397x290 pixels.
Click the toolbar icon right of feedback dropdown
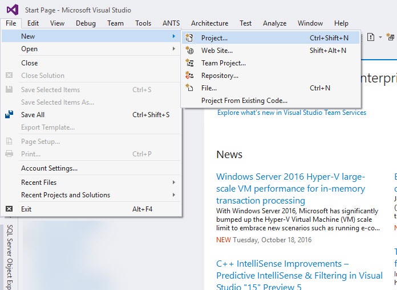pyautogui.click(x=390, y=37)
